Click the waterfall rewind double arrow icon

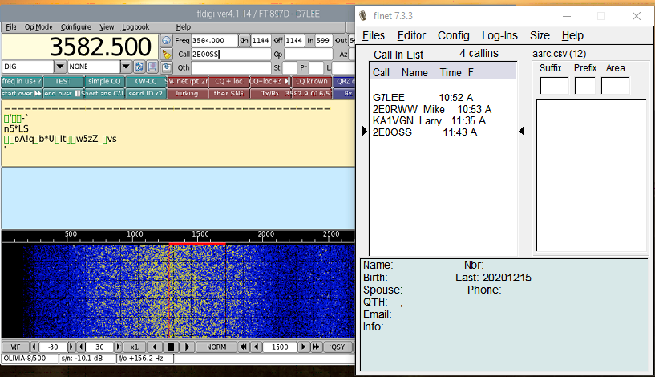click(242, 347)
